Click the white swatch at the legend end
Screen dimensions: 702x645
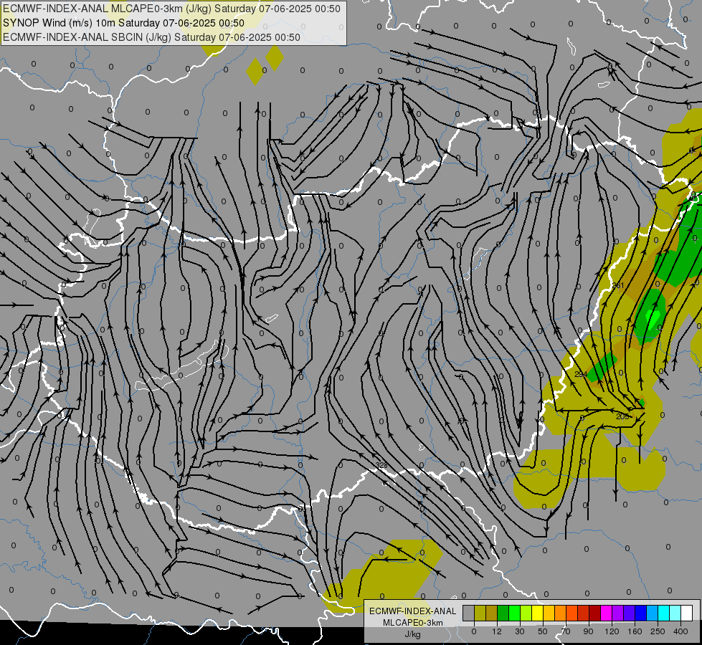[x=687, y=613]
